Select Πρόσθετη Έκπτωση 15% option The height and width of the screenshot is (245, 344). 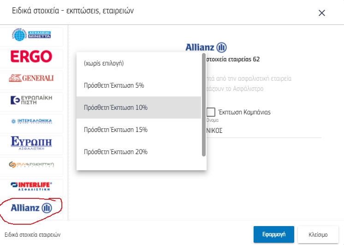(139, 130)
